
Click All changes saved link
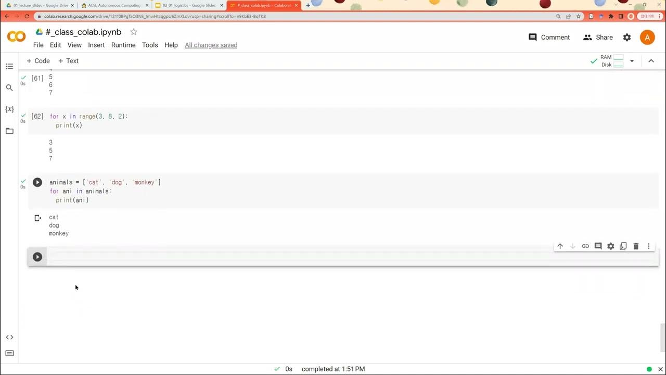(211, 45)
